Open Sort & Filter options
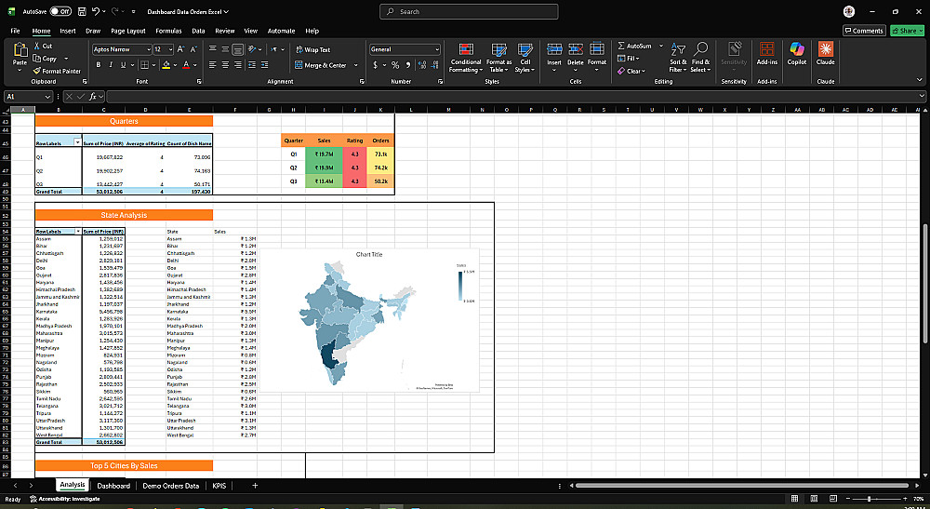The height and width of the screenshot is (509, 930). pyautogui.click(x=677, y=58)
